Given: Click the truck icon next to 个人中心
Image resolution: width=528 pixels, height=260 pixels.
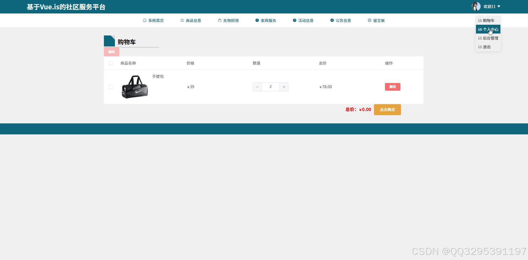Looking at the screenshot, I should click(x=480, y=29).
